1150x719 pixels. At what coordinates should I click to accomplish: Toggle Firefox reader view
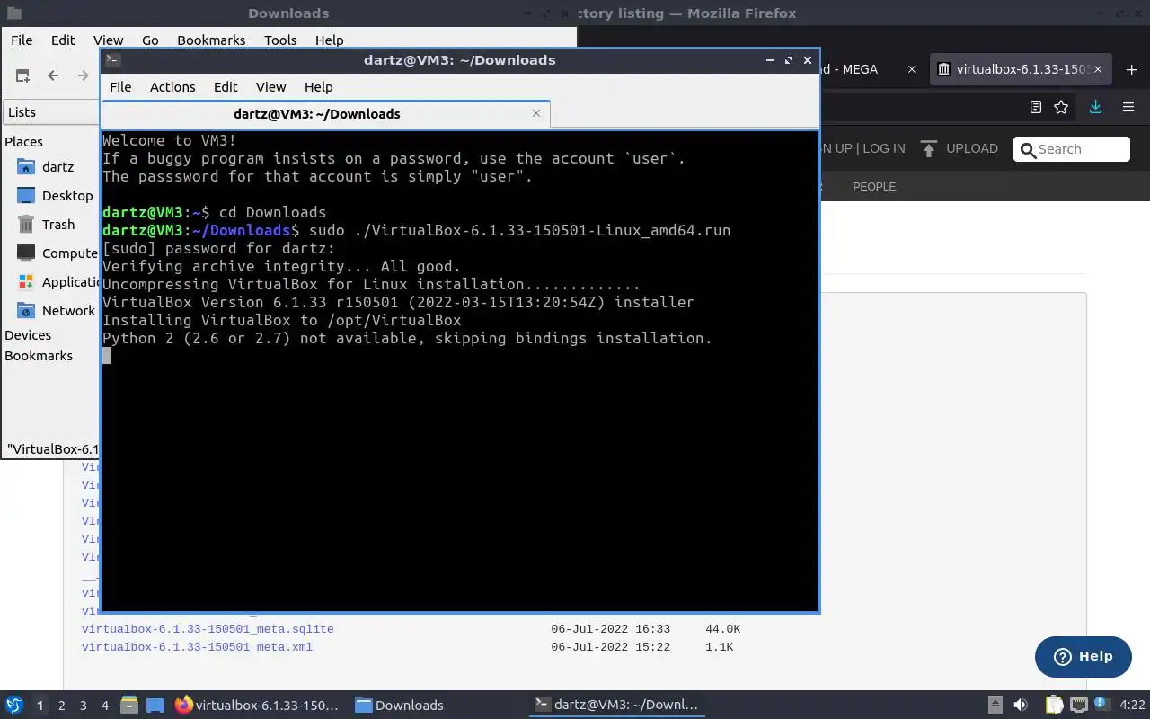click(1035, 107)
